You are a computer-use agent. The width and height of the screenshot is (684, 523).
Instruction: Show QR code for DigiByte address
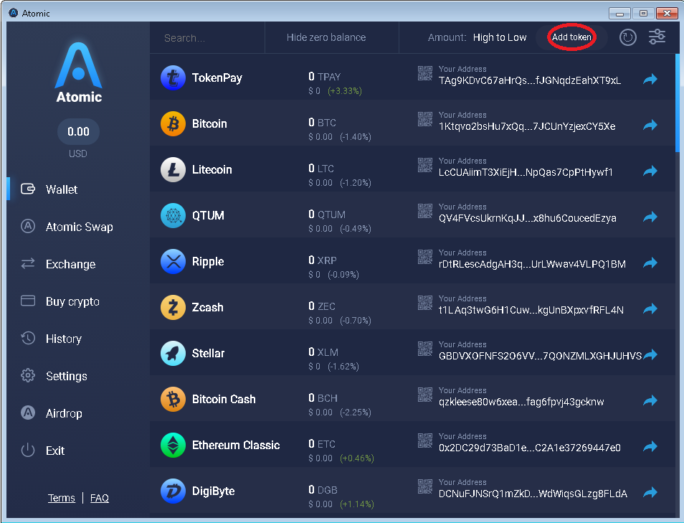425,486
